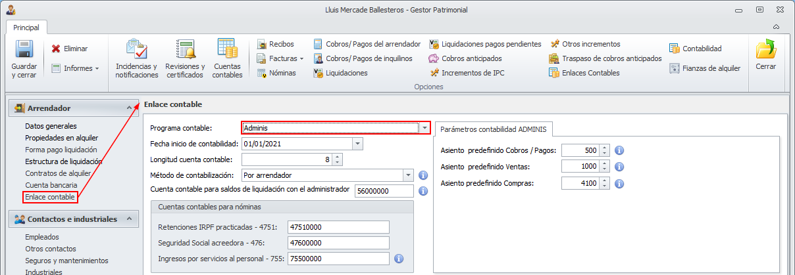The width and height of the screenshot is (795, 275).
Task: Click the app icon in title bar
Action: coord(11,10)
